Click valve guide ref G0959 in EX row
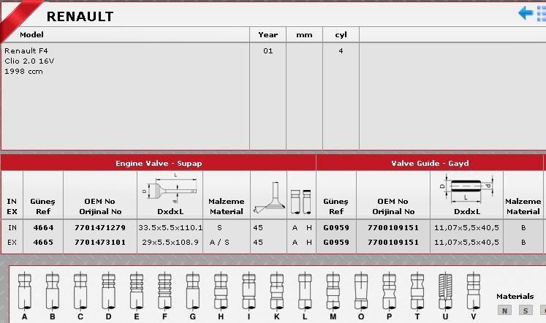Screen dimensions: 546x323 [336, 243]
